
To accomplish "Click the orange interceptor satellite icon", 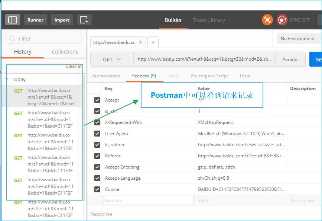I will click(x=267, y=20).
